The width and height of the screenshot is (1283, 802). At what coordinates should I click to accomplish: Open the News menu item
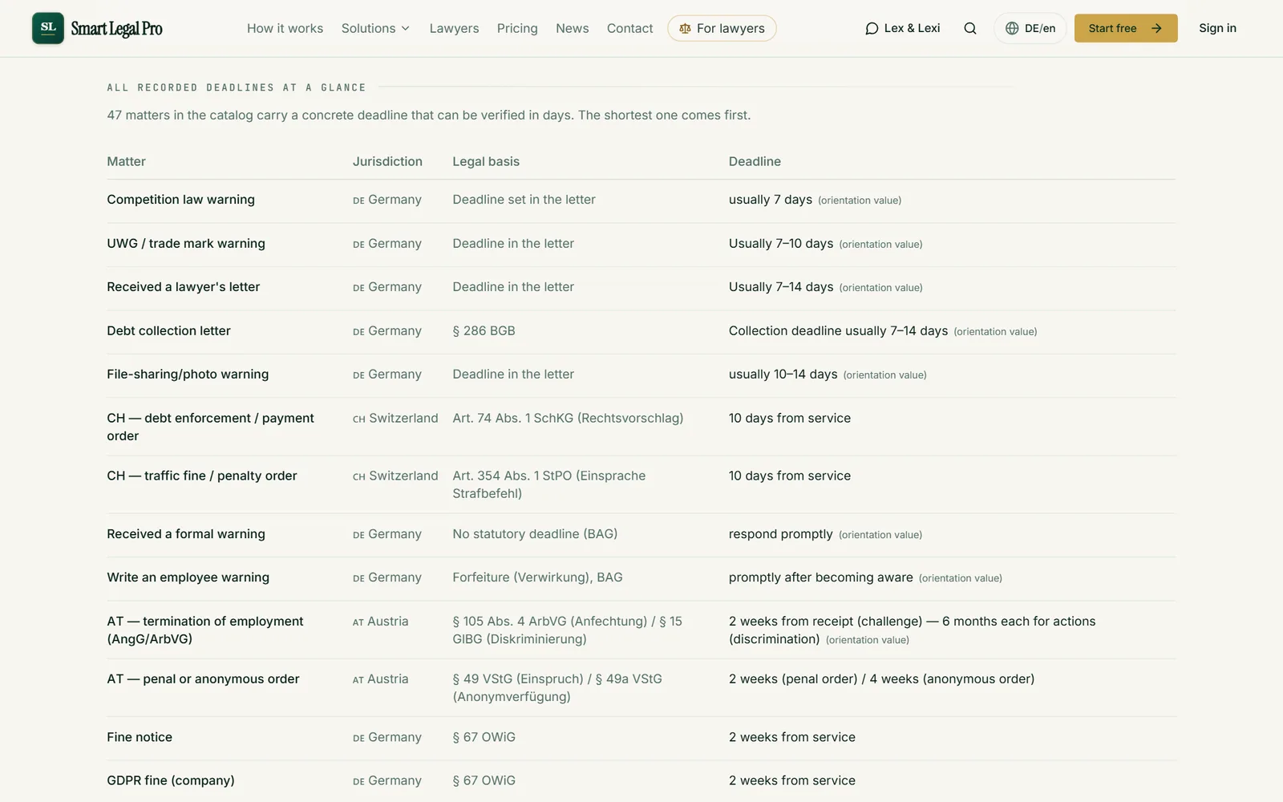[x=572, y=28]
